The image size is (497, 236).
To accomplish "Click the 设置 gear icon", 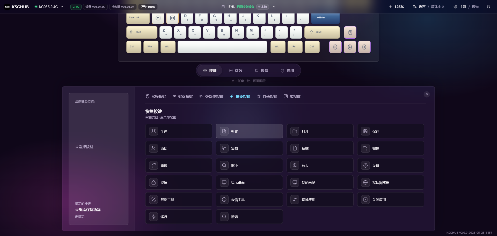I will click(x=366, y=165).
